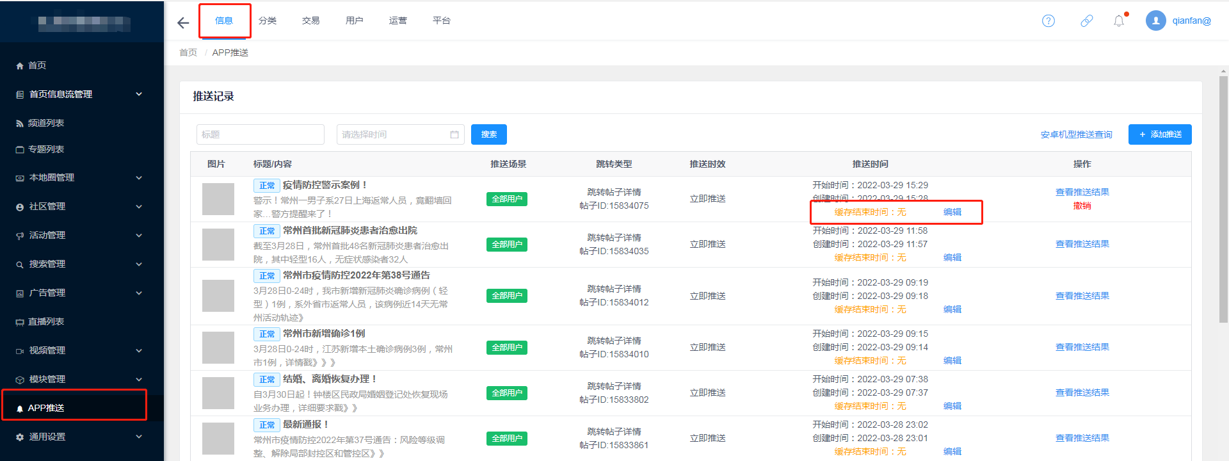Expand 本地圈管理 chevron
This screenshot has width=1229, height=461.
[x=139, y=177]
